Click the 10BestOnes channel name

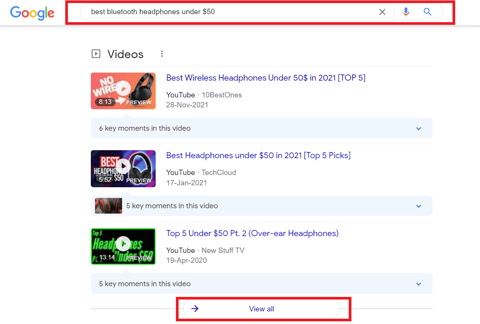222,95
